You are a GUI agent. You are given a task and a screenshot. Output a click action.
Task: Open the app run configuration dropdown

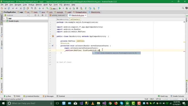[x=54, y=9]
